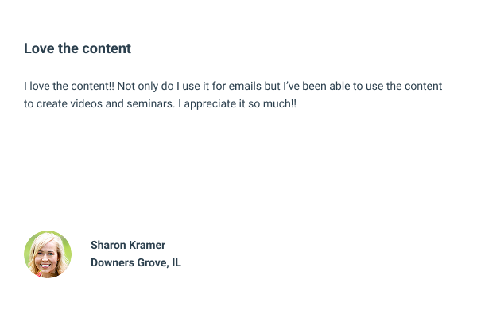Viewport: 477px width, 318px height.
Task: Click the second line of testimonial text
Action: pos(160,104)
